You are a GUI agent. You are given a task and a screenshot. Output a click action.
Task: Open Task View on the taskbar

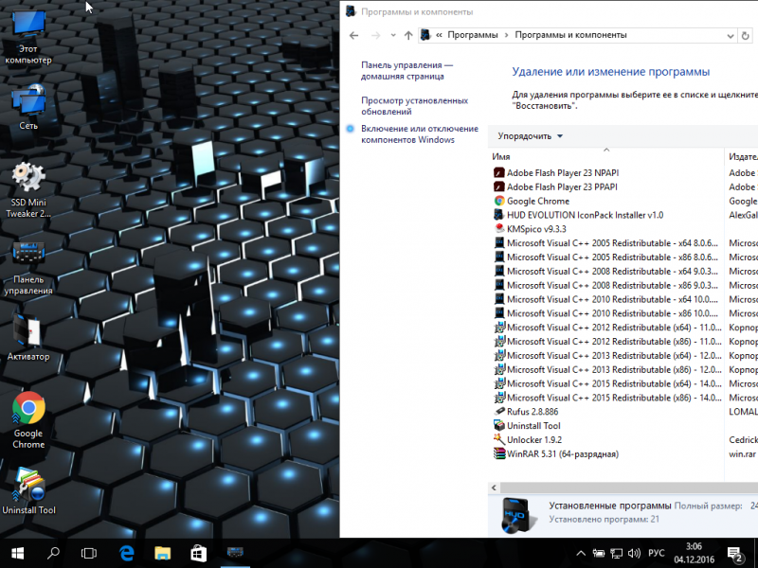pos(89,553)
